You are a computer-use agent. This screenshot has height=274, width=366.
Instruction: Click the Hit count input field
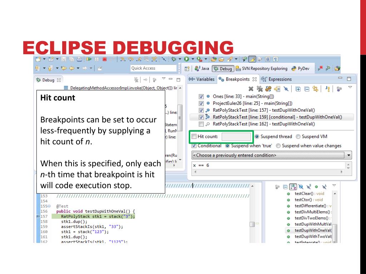tap(236, 137)
